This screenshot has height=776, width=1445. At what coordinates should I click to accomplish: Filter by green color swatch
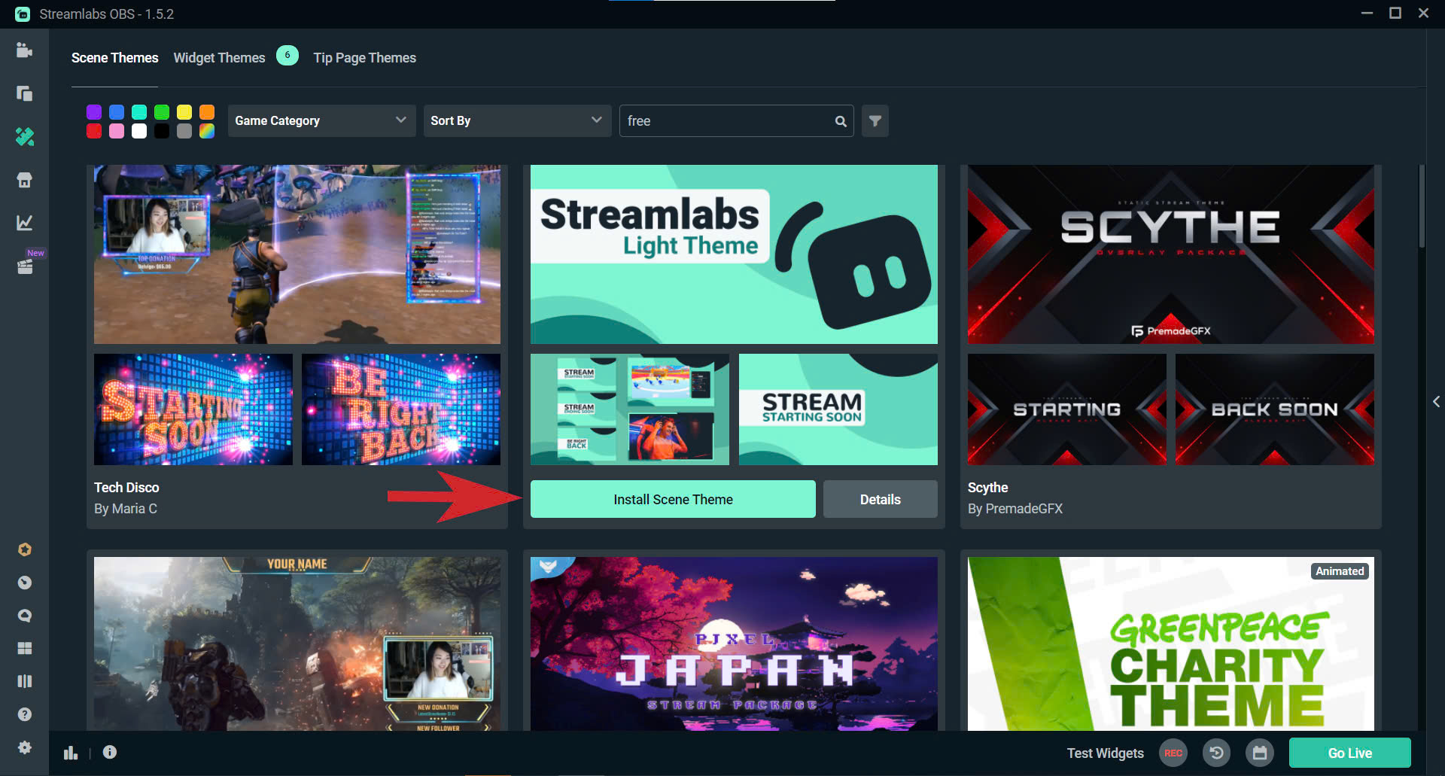pos(162,112)
